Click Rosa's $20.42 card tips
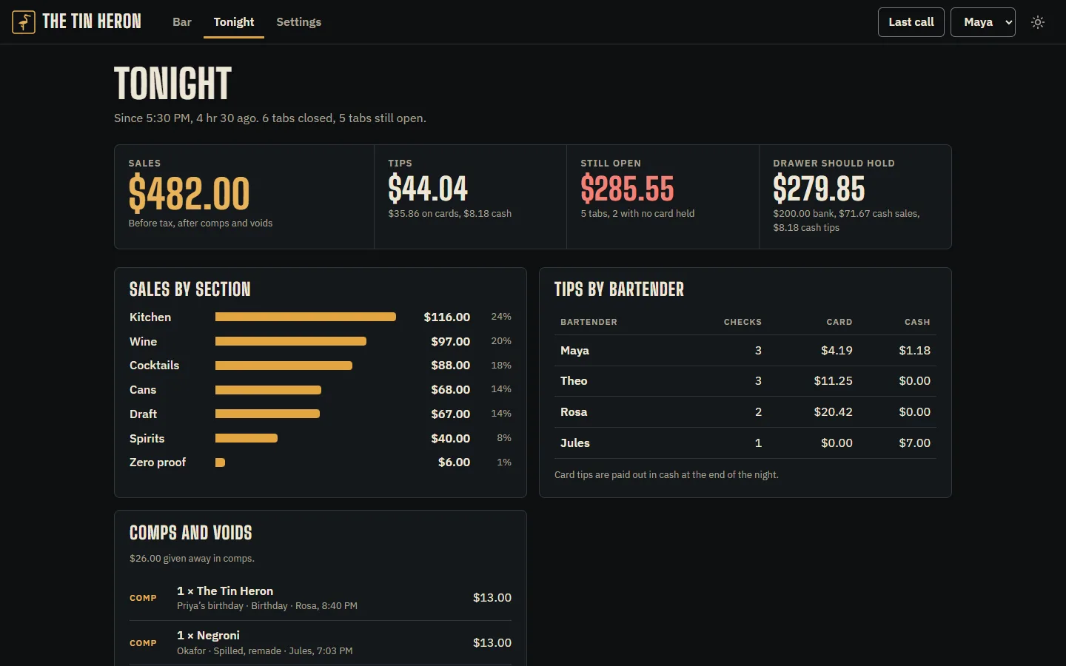1066x666 pixels. [x=834, y=412]
